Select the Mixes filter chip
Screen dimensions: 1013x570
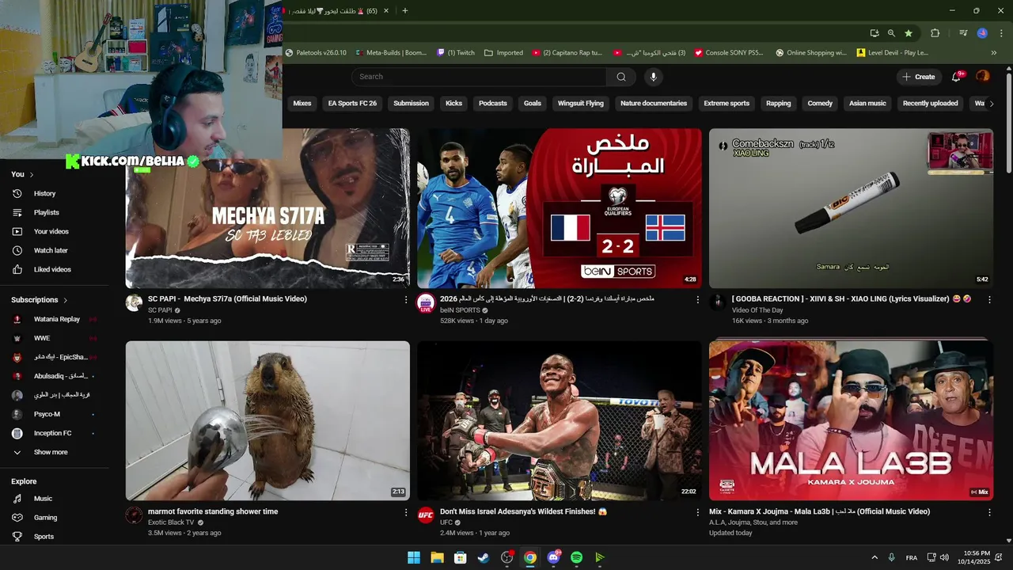[302, 103]
